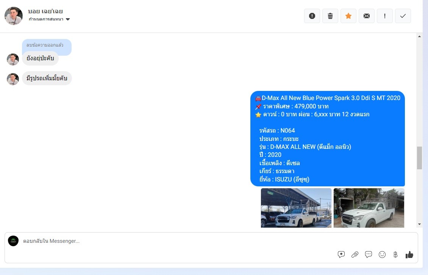This screenshot has width=428, height=275.
Task: Click the line รุ่น : D-MAX ALL NEW
Action: pyautogui.click(x=305, y=147)
